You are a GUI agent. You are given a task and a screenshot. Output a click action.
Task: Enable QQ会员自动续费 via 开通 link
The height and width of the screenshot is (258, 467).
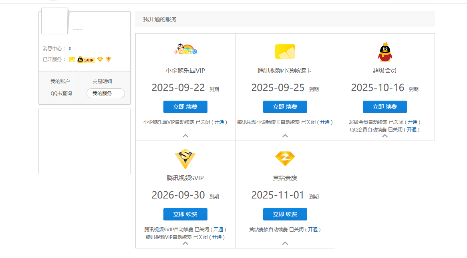412,130
